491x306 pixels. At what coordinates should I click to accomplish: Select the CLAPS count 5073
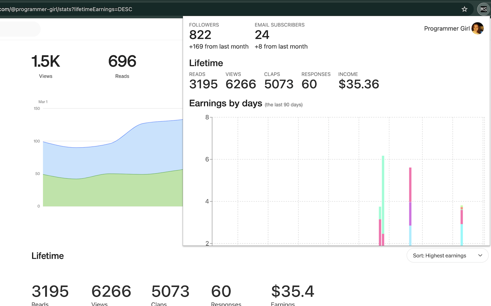pos(279,84)
